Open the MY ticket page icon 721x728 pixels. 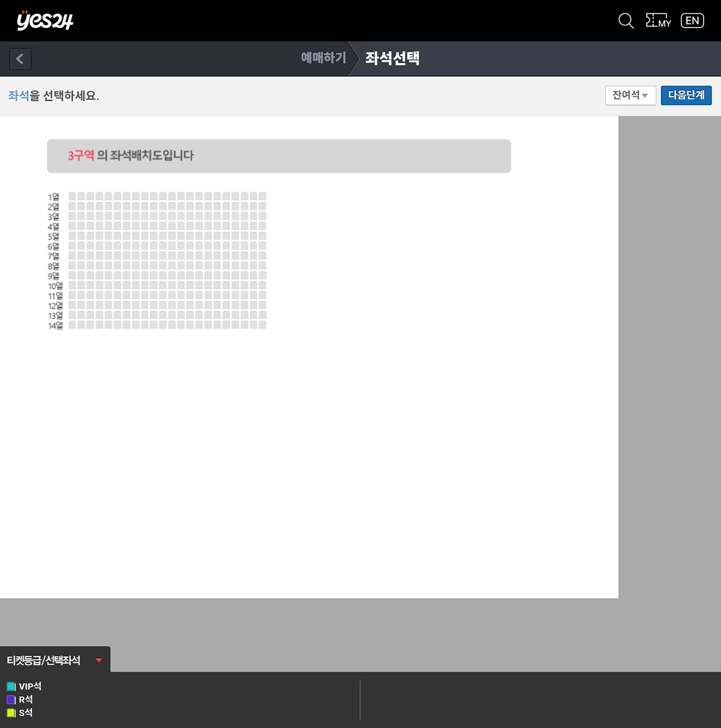[x=659, y=21]
